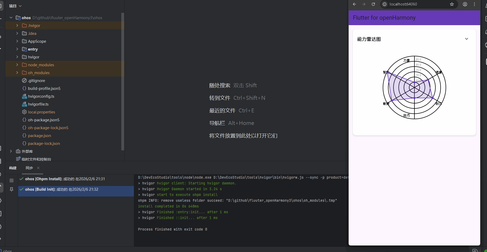Expand the AppScope folder
The width and height of the screenshot is (487, 252).
[x=17, y=41]
